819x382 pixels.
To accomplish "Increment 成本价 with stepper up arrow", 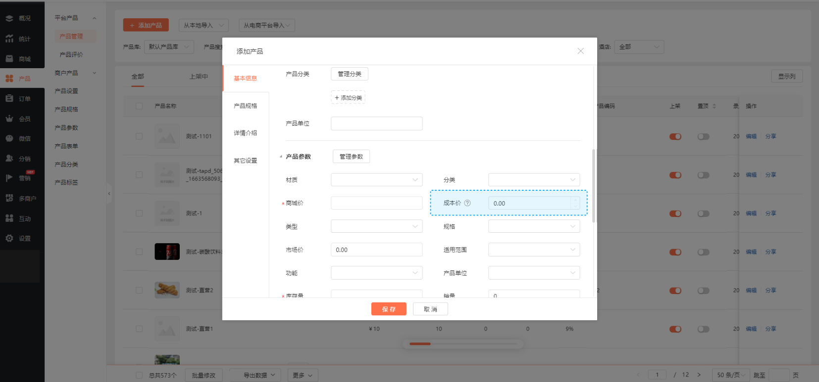I will point(575,200).
